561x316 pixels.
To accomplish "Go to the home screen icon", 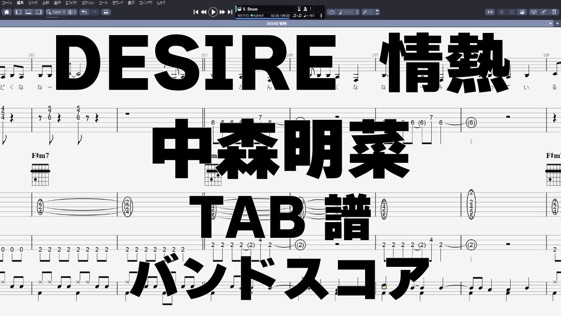I will pyautogui.click(x=7, y=12).
